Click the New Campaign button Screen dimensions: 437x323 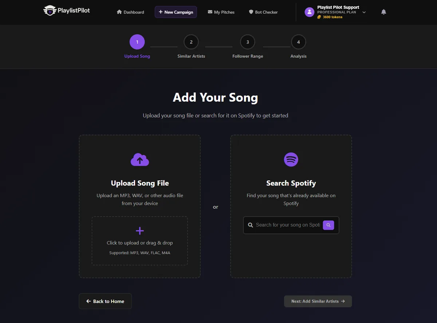click(x=176, y=12)
